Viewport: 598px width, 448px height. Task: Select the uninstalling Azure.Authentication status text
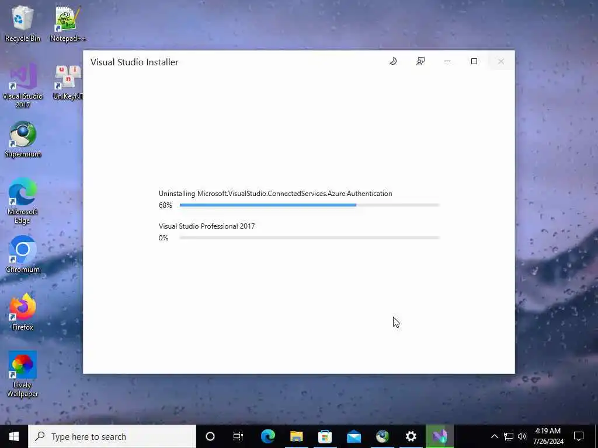(x=276, y=194)
